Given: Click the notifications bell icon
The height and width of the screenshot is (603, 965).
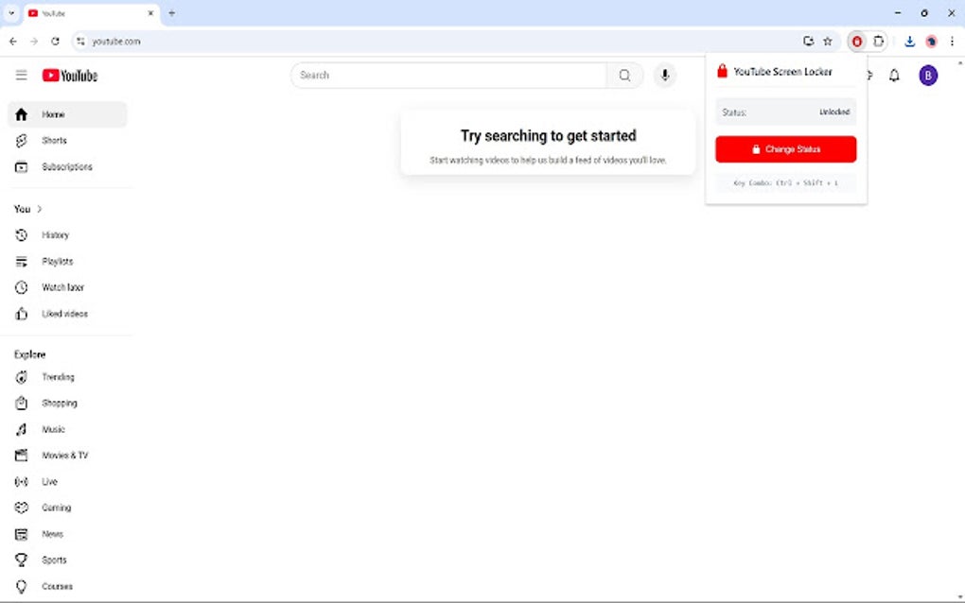Looking at the screenshot, I should click(x=893, y=75).
